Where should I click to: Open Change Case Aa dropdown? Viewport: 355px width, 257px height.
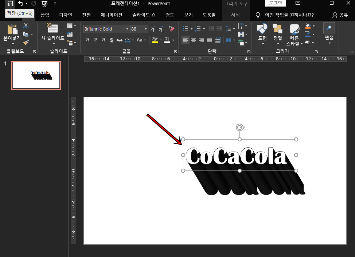[141, 40]
